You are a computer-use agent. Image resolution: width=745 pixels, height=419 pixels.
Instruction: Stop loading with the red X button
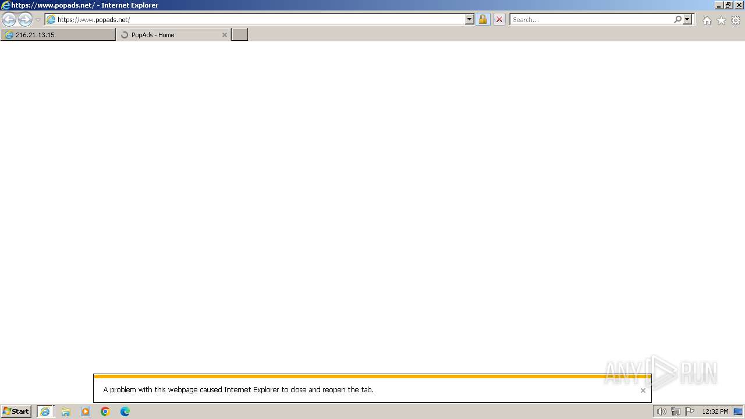coord(499,20)
